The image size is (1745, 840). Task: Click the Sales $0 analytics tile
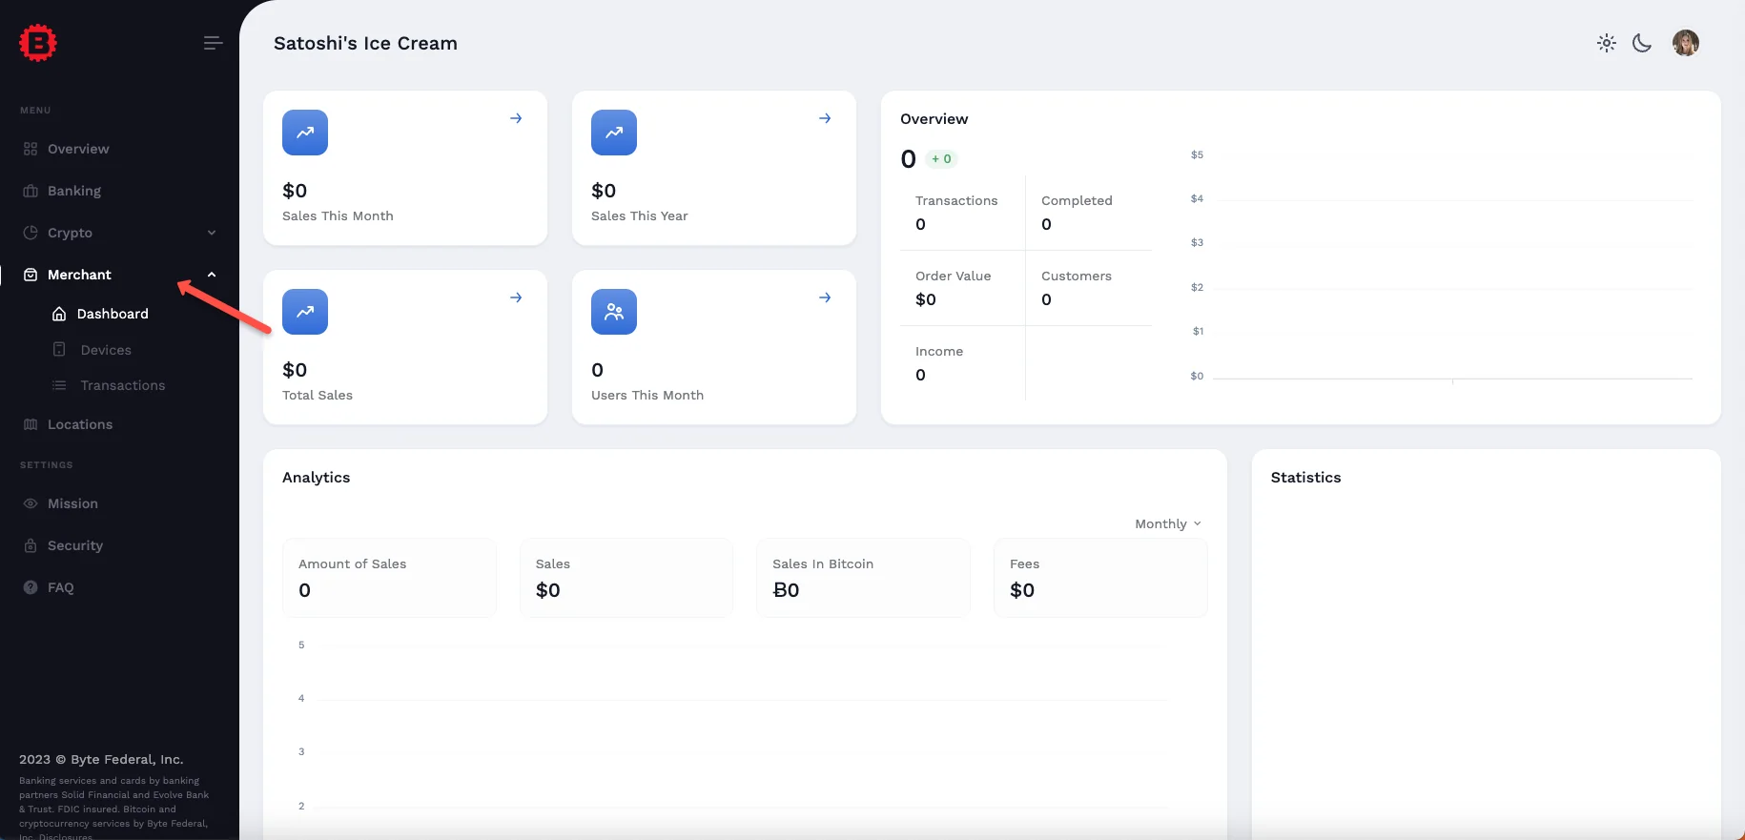coord(626,578)
